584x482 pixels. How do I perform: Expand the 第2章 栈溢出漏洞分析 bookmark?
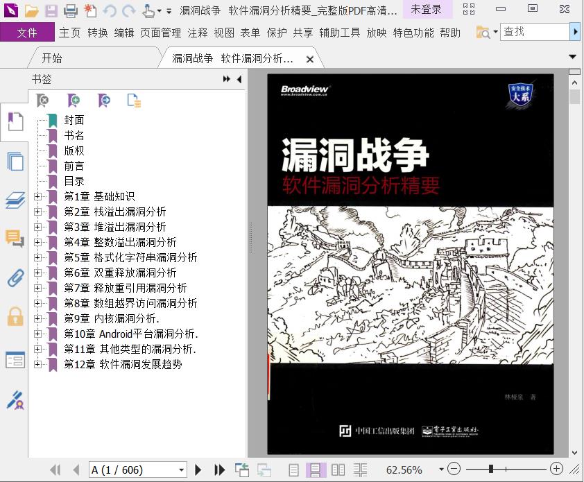[x=37, y=212]
